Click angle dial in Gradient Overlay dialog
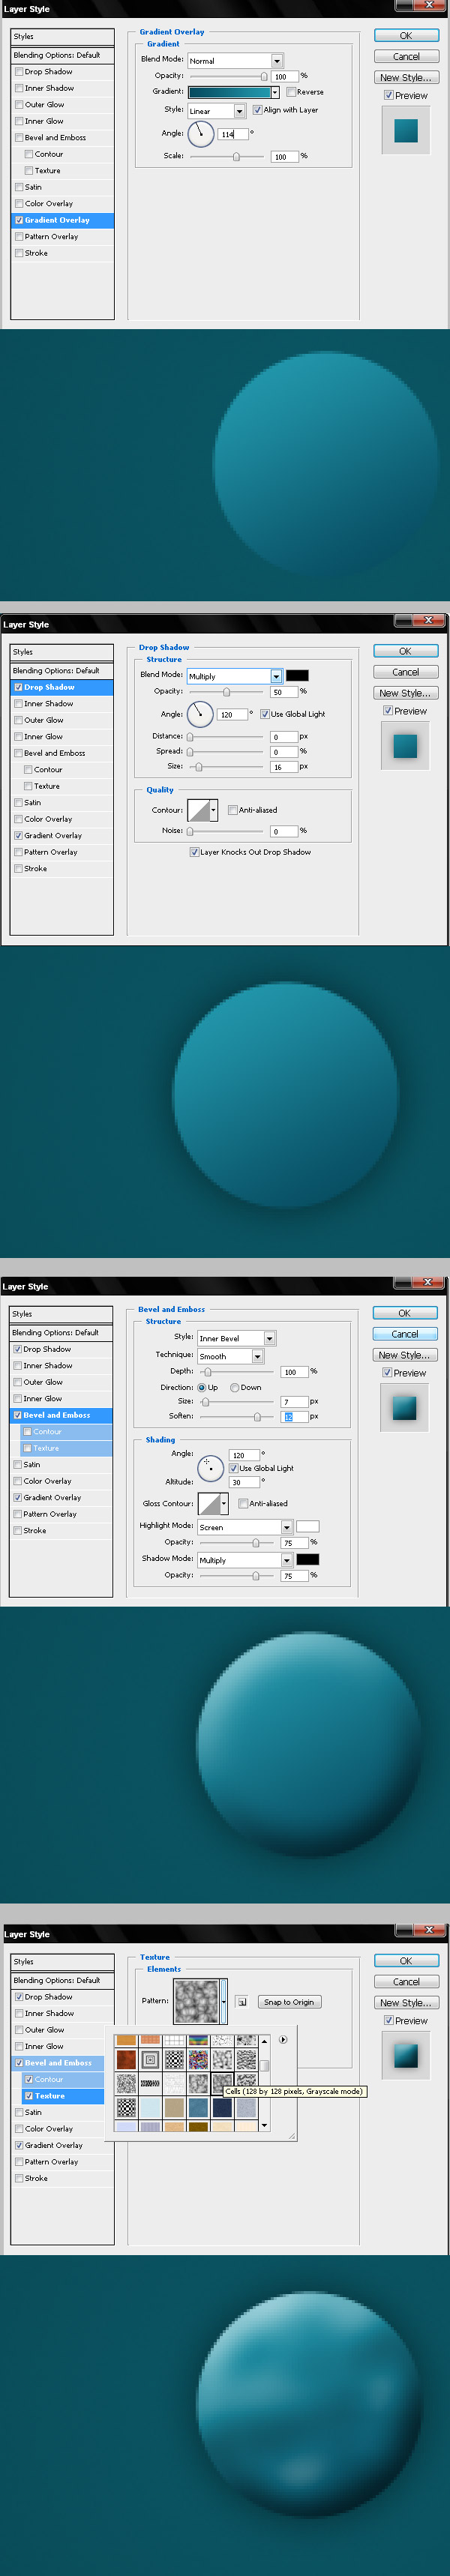This screenshot has height=2576, width=450. tap(200, 133)
